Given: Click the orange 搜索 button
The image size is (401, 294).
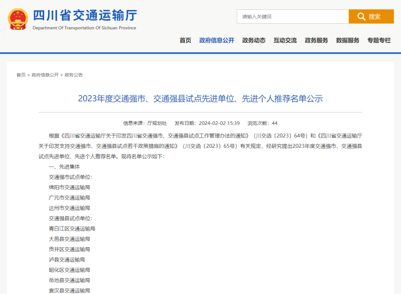Looking at the screenshot, I should (371, 17).
